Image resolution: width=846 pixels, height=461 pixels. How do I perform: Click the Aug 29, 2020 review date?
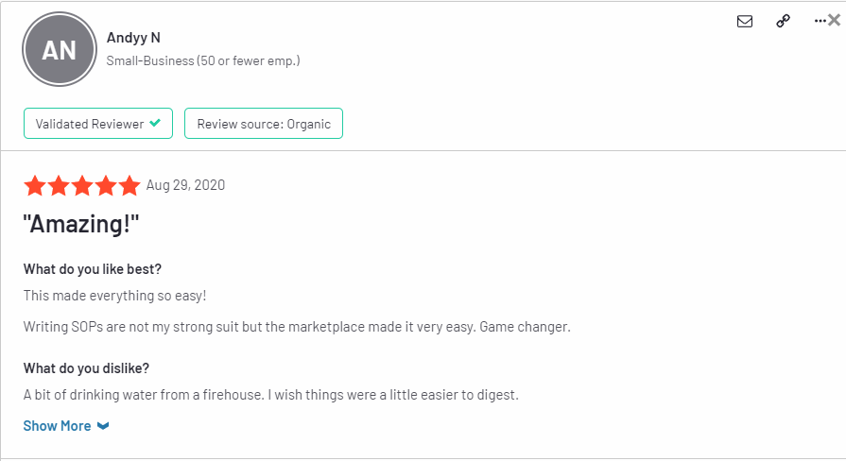185,185
